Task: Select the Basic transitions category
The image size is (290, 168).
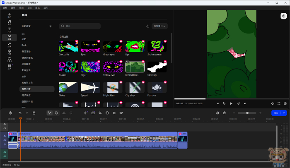Action: pyautogui.click(x=24, y=45)
